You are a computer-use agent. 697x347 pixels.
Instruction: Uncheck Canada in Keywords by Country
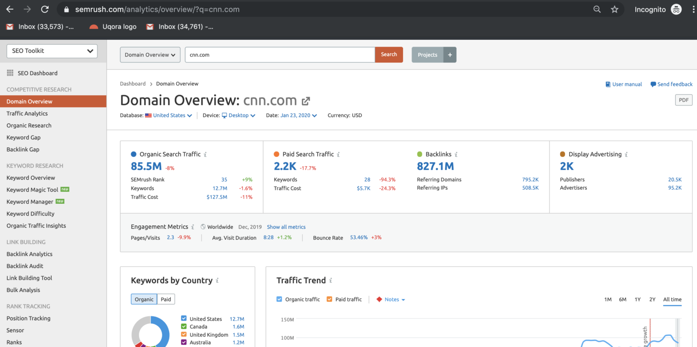(x=183, y=327)
